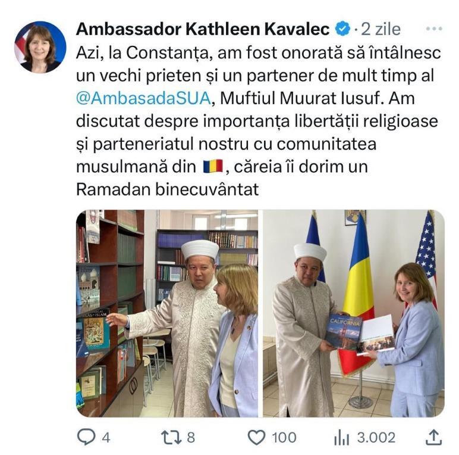Click the 'Ramadan binecuvântat' closing line
Screen dimensions: 459x455
point(168,189)
